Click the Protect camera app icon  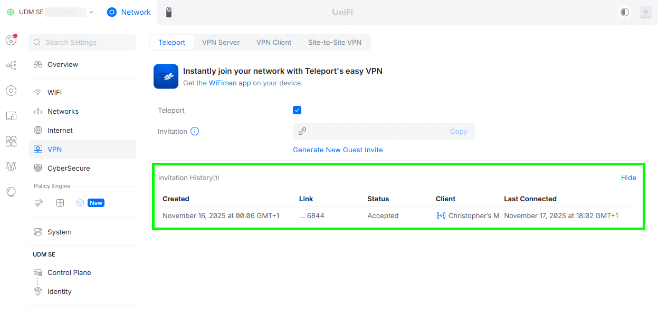[x=169, y=12]
